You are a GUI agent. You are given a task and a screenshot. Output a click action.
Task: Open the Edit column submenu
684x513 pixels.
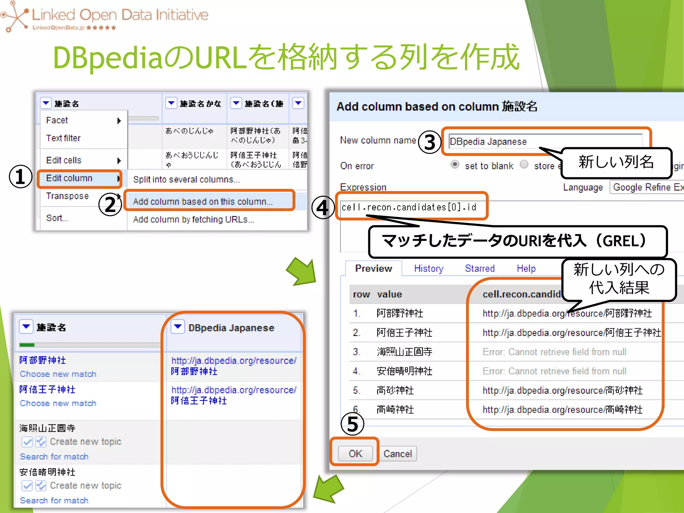(x=80, y=178)
